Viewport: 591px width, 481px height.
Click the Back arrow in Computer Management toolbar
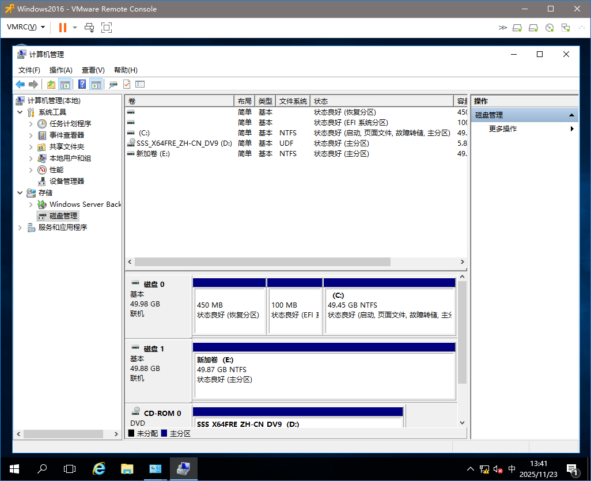[x=20, y=85]
